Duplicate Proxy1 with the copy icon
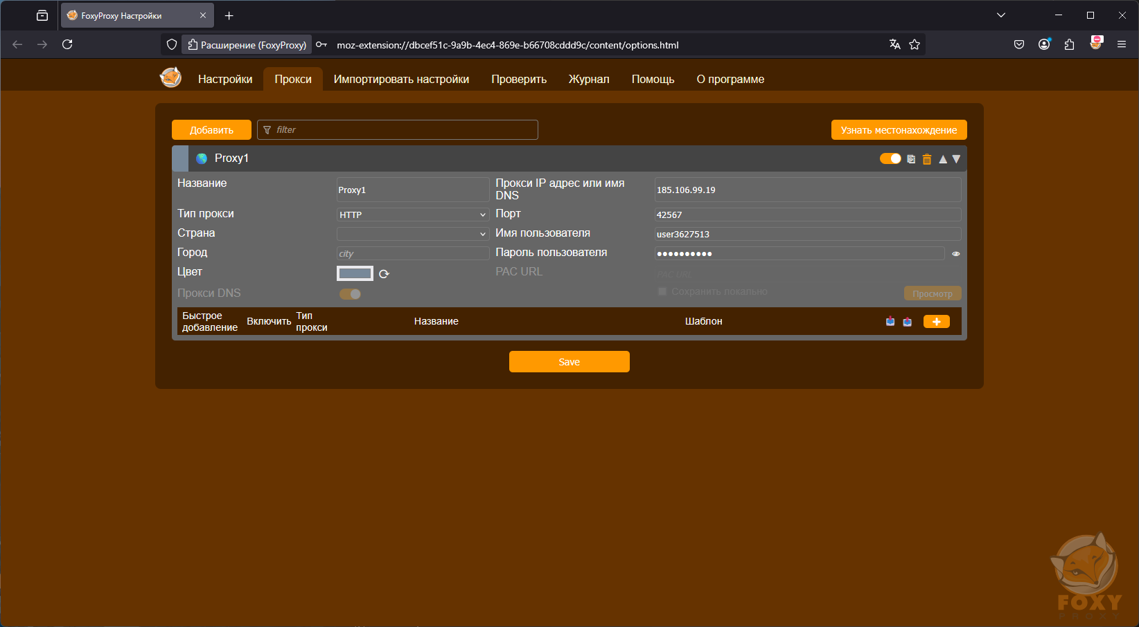The image size is (1139, 627). coord(911,159)
